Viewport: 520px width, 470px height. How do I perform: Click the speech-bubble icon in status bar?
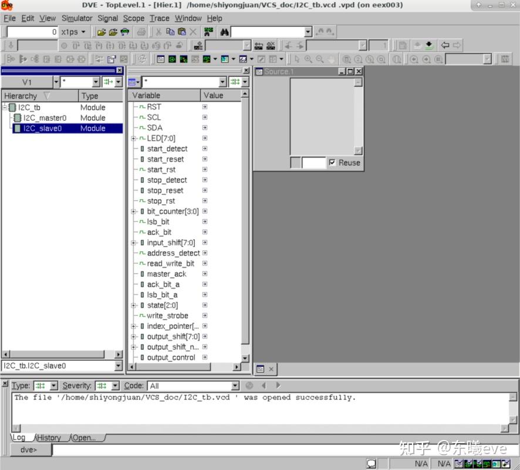point(371,464)
